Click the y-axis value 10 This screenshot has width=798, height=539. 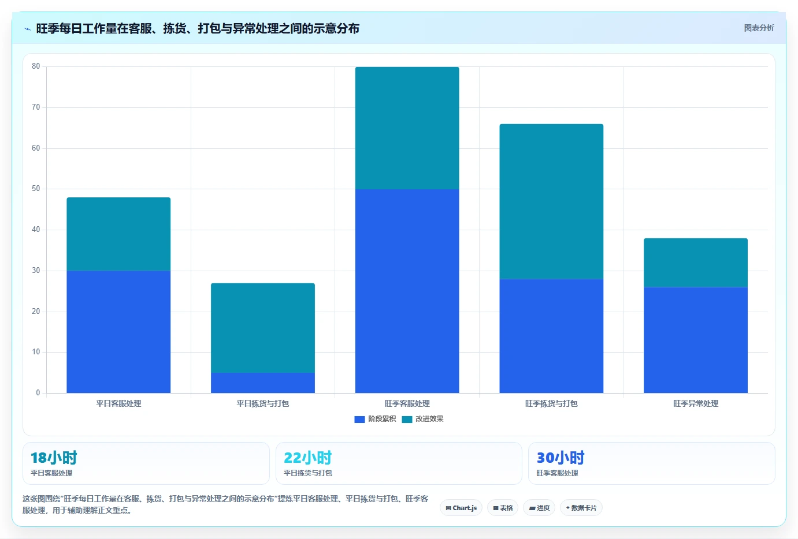pos(36,352)
